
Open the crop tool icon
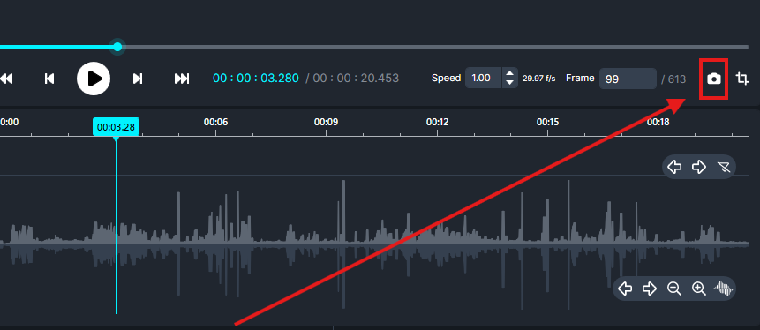click(742, 79)
